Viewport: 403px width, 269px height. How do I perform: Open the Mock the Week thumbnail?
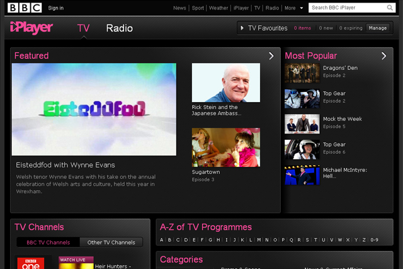click(x=302, y=124)
